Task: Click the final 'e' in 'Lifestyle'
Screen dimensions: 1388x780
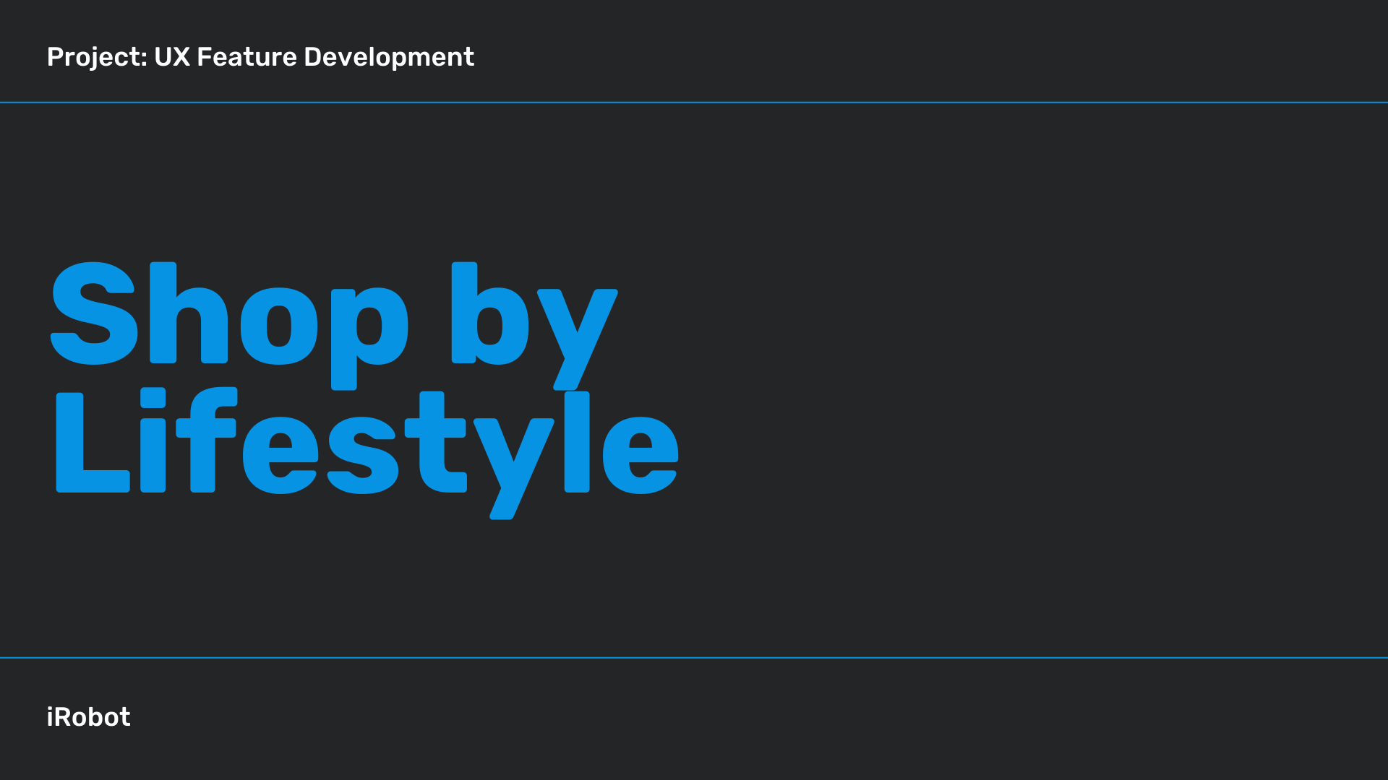Action: click(x=640, y=455)
